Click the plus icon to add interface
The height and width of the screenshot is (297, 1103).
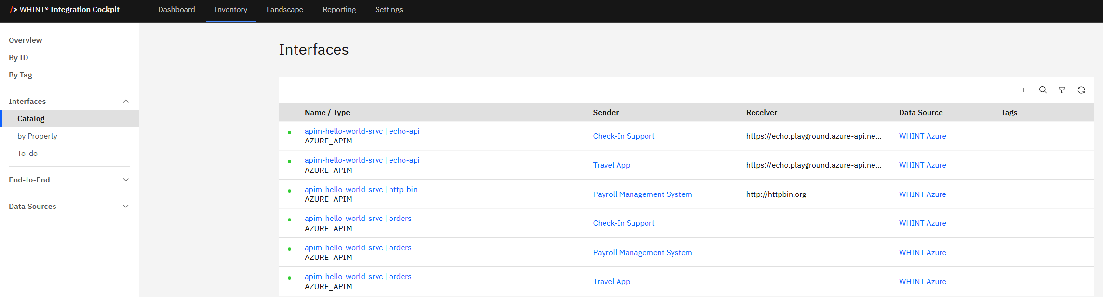(1023, 90)
